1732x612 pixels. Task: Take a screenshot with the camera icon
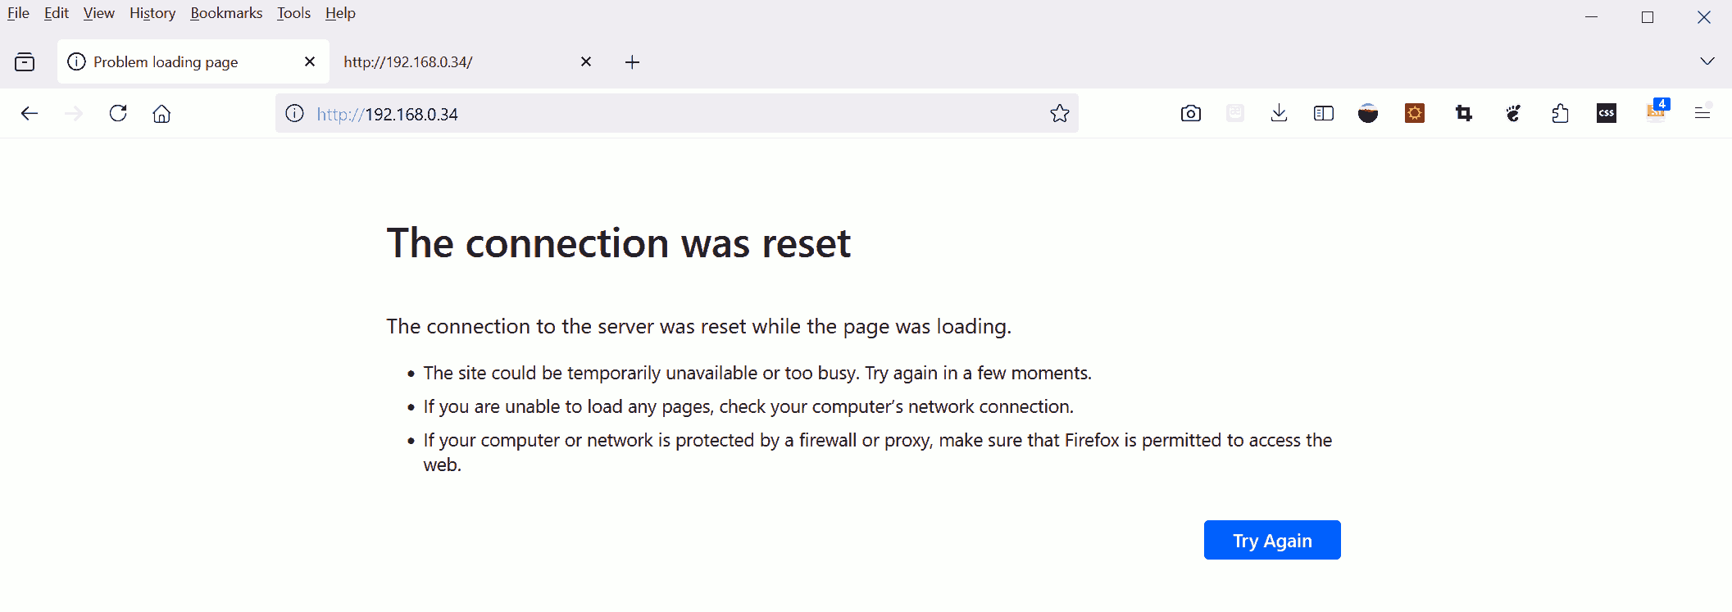pyautogui.click(x=1190, y=113)
